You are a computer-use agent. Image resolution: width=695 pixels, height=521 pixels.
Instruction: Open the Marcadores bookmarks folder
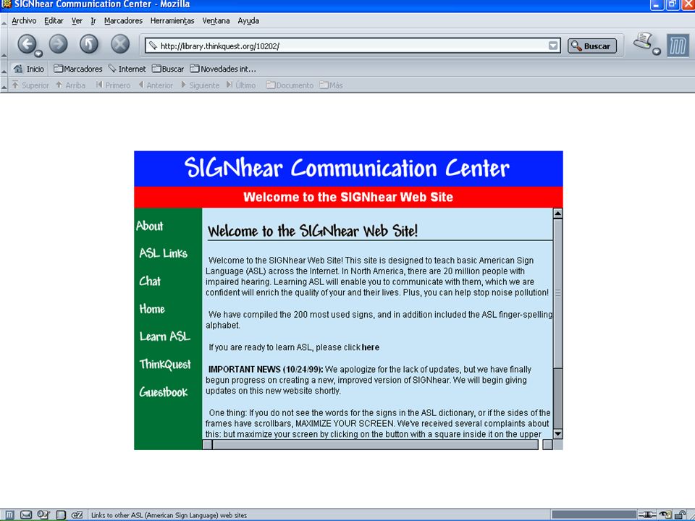click(x=78, y=69)
